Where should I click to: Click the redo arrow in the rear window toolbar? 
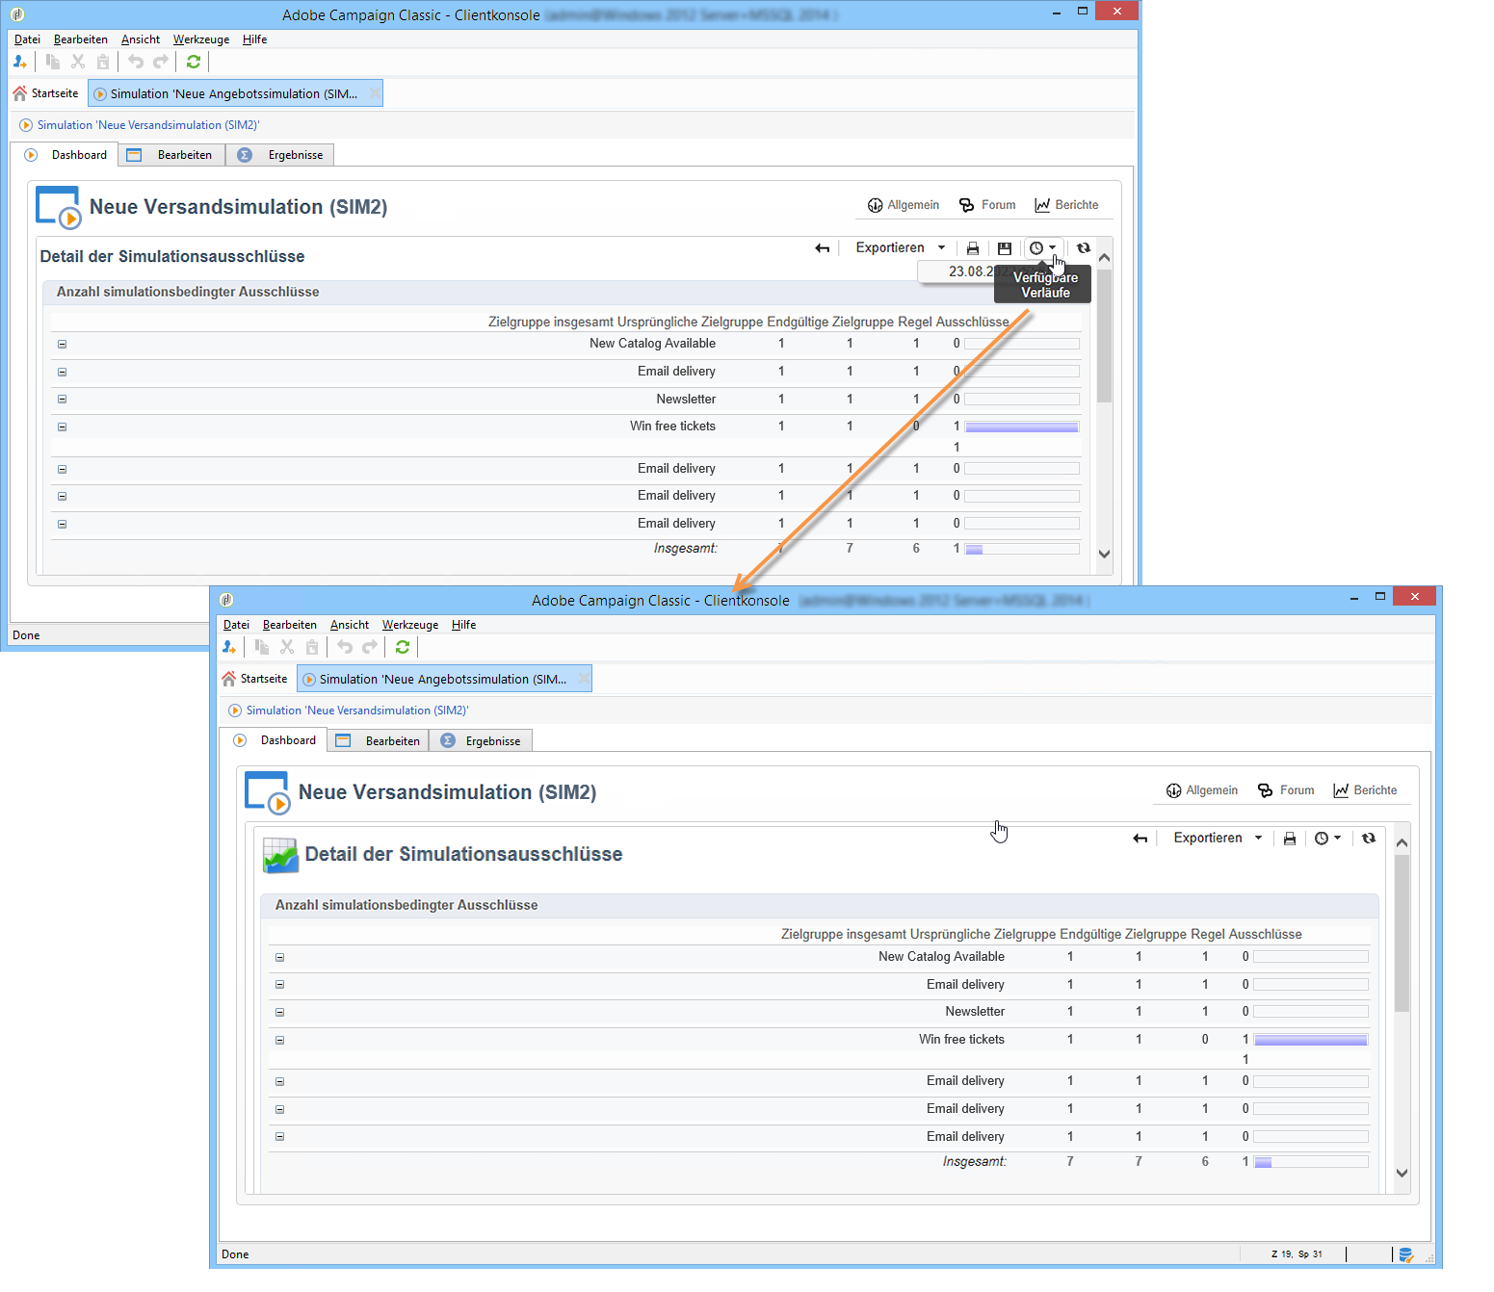[161, 62]
